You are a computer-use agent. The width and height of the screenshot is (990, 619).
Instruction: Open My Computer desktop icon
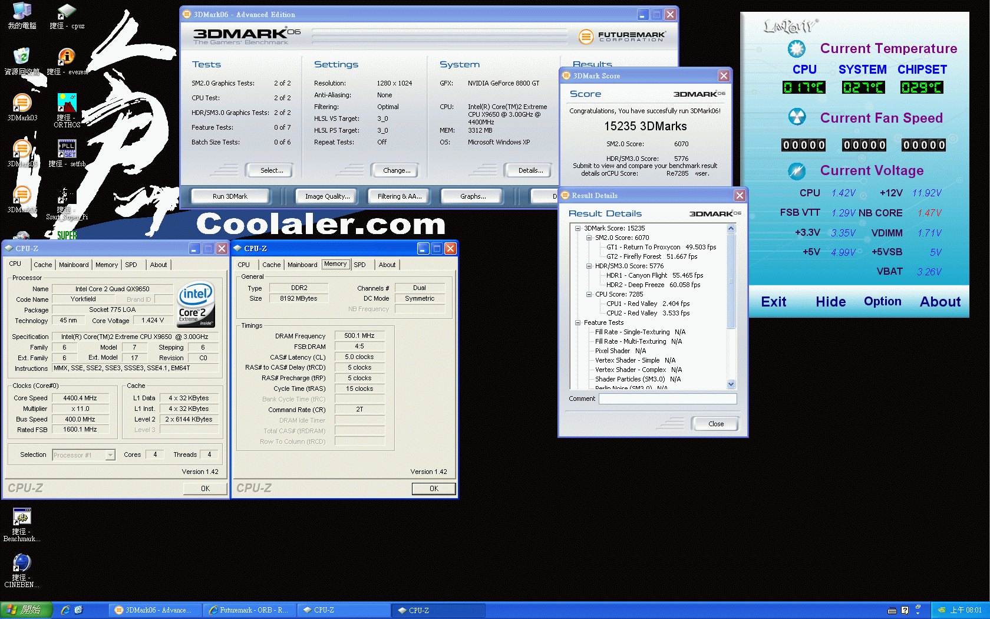click(22, 17)
